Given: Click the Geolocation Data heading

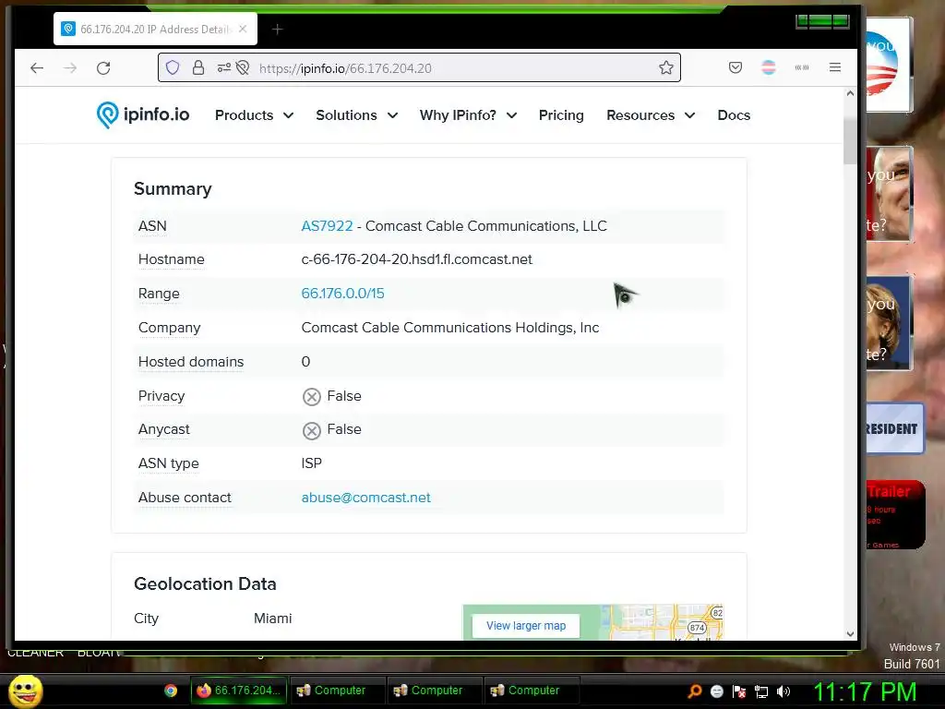Looking at the screenshot, I should tap(205, 583).
